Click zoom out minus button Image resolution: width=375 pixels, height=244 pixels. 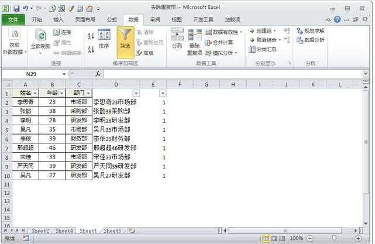click(310, 238)
